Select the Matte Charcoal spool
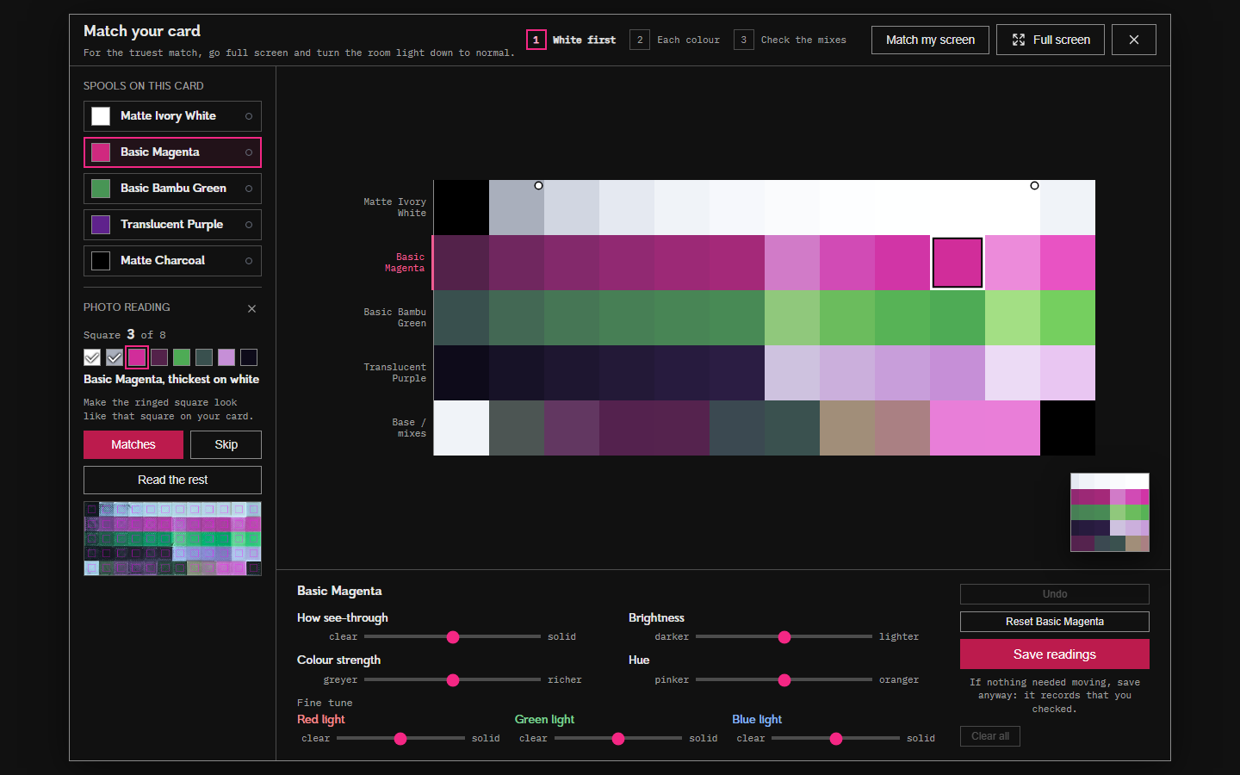 click(172, 261)
